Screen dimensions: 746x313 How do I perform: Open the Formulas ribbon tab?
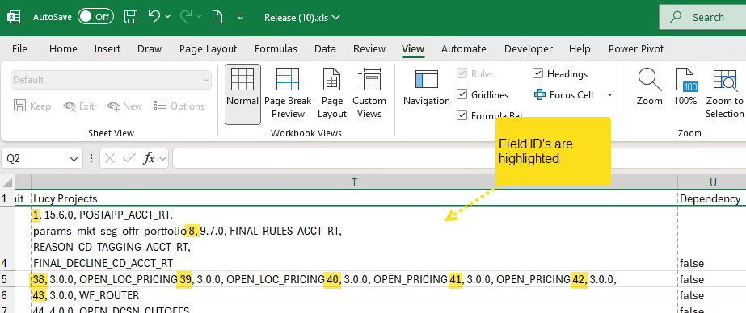tap(276, 49)
